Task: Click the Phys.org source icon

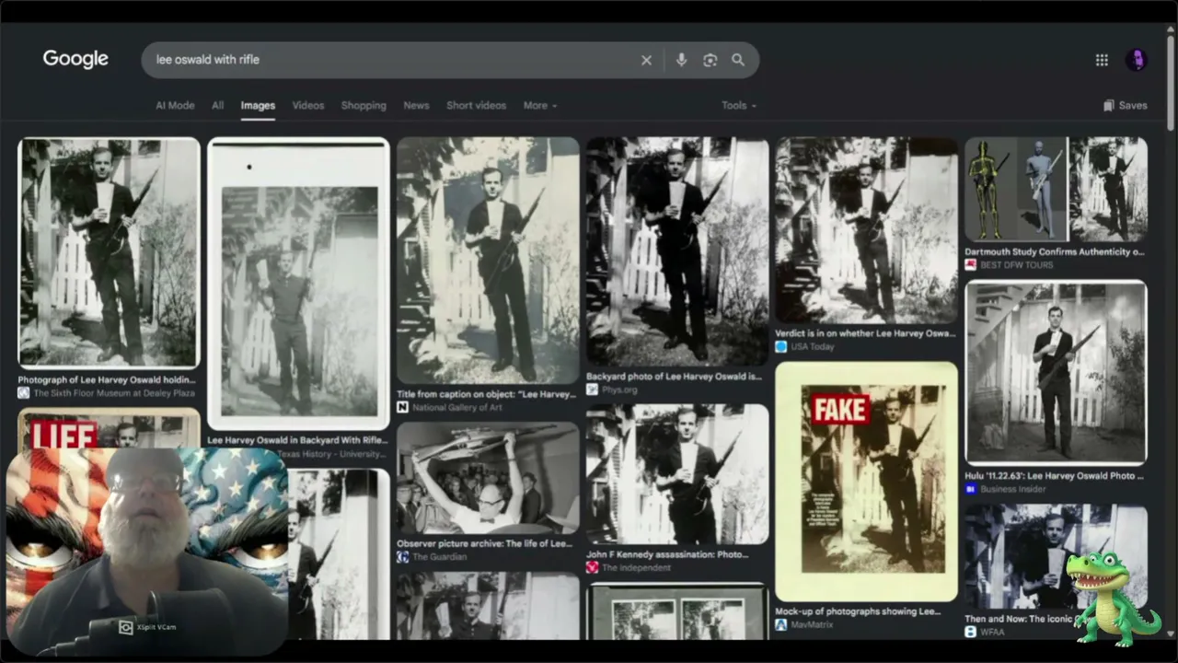Action: (x=592, y=390)
